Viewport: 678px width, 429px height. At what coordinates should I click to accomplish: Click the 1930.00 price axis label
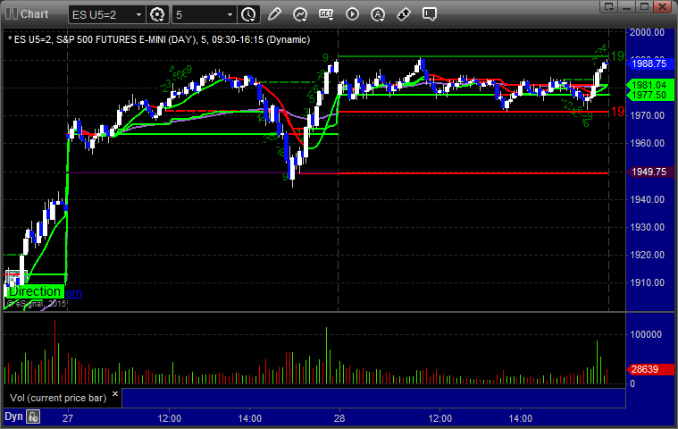[x=648, y=227]
